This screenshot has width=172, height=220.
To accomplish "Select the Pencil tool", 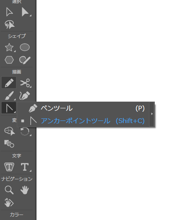I will click(9, 82).
